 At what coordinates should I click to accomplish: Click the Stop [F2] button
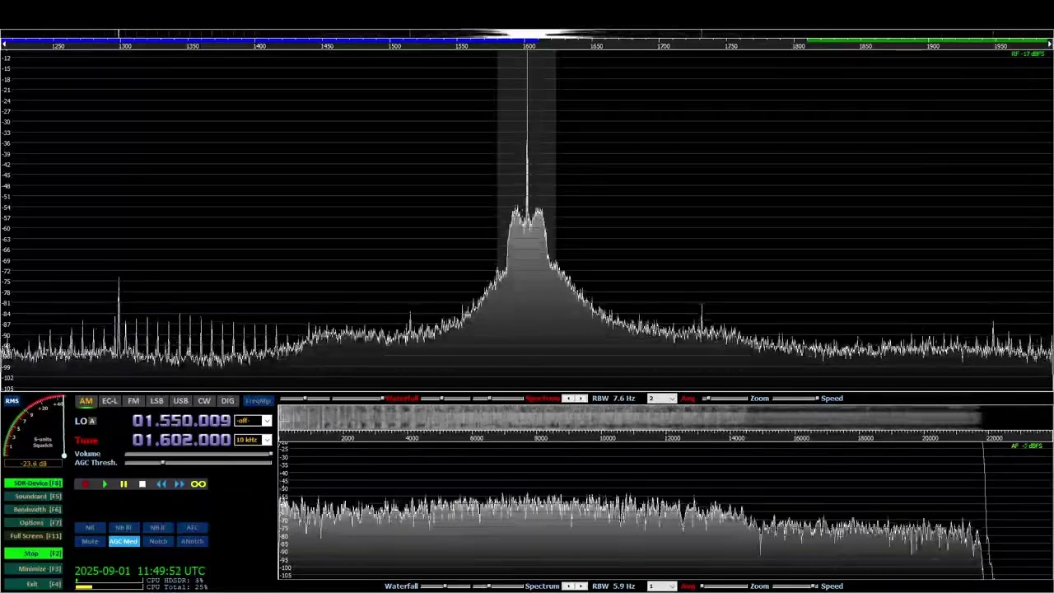click(33, 553)
